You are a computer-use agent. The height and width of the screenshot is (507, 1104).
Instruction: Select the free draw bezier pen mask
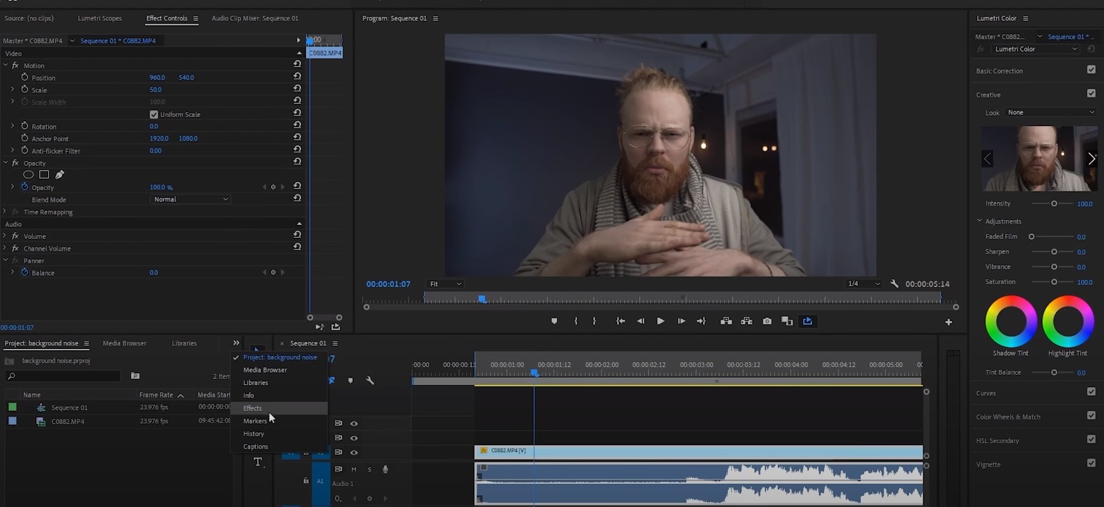click(59, 175)
